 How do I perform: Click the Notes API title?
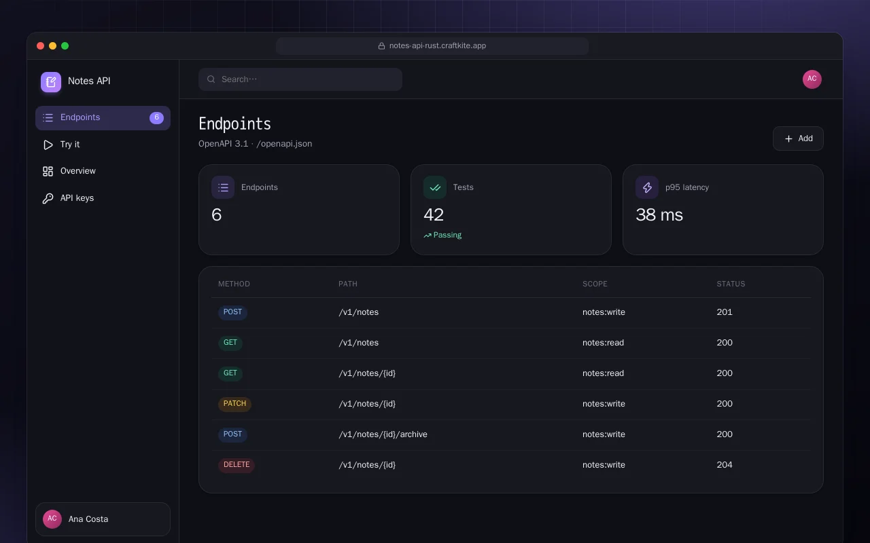click(x=89, y=81)
